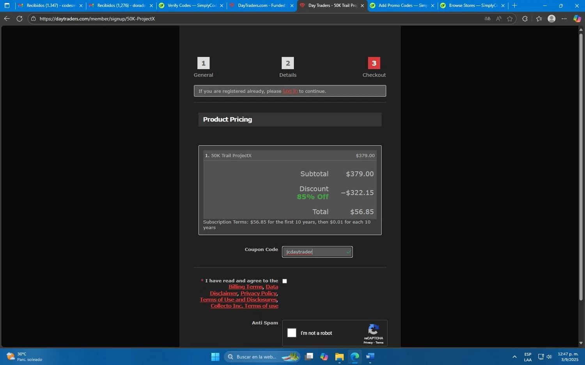Click the Product Pricing heading

[x=227, y=120]
